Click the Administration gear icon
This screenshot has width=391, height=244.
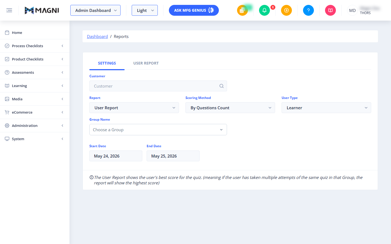[x=7, y=126]
